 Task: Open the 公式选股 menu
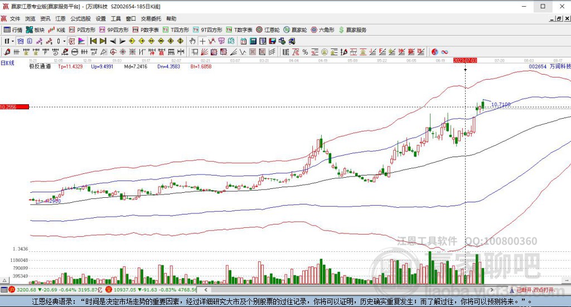[80, 18]
